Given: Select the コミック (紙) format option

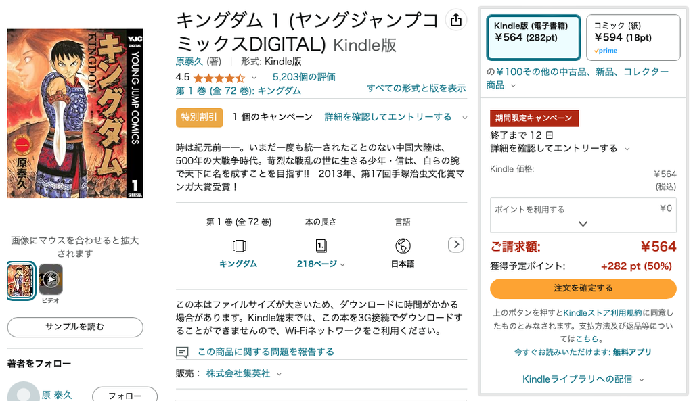Looking at the screenshot, I should pyautogui.click(x=633, y=37).
